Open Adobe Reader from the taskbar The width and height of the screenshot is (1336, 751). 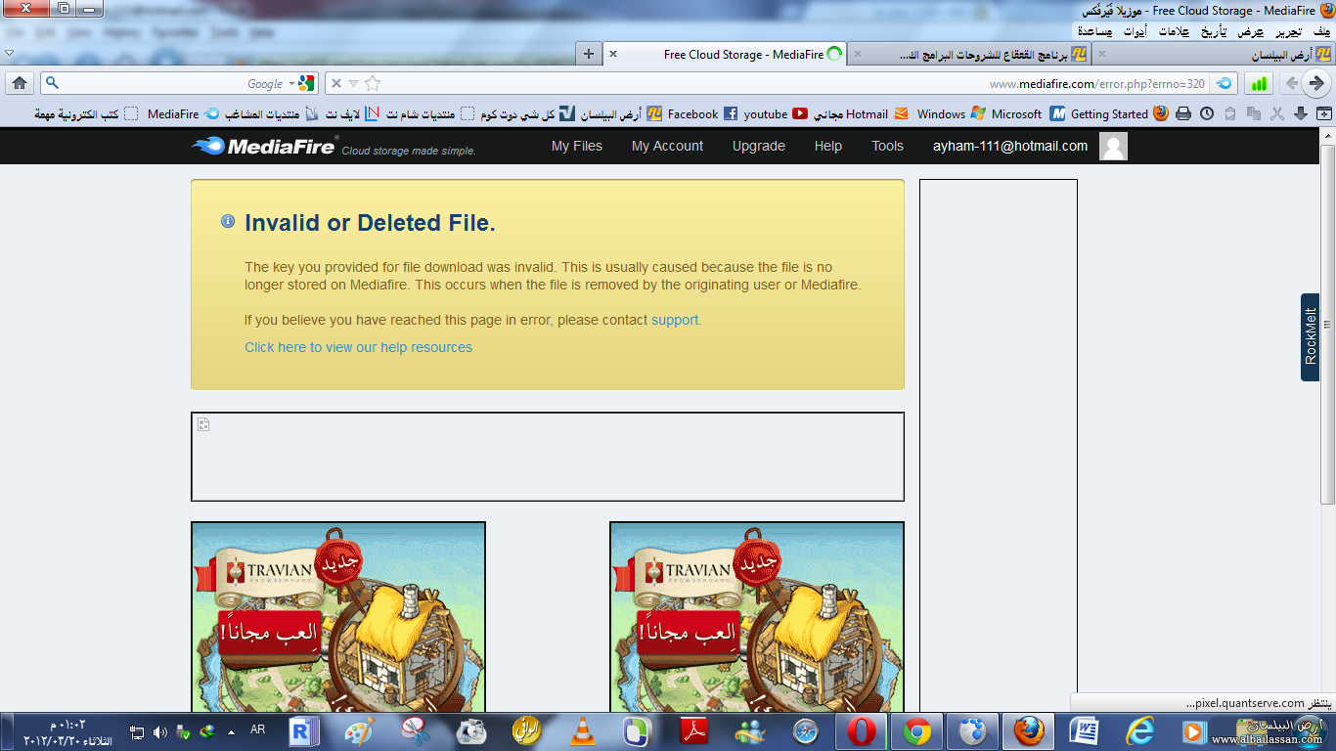[x=693, y=731]
